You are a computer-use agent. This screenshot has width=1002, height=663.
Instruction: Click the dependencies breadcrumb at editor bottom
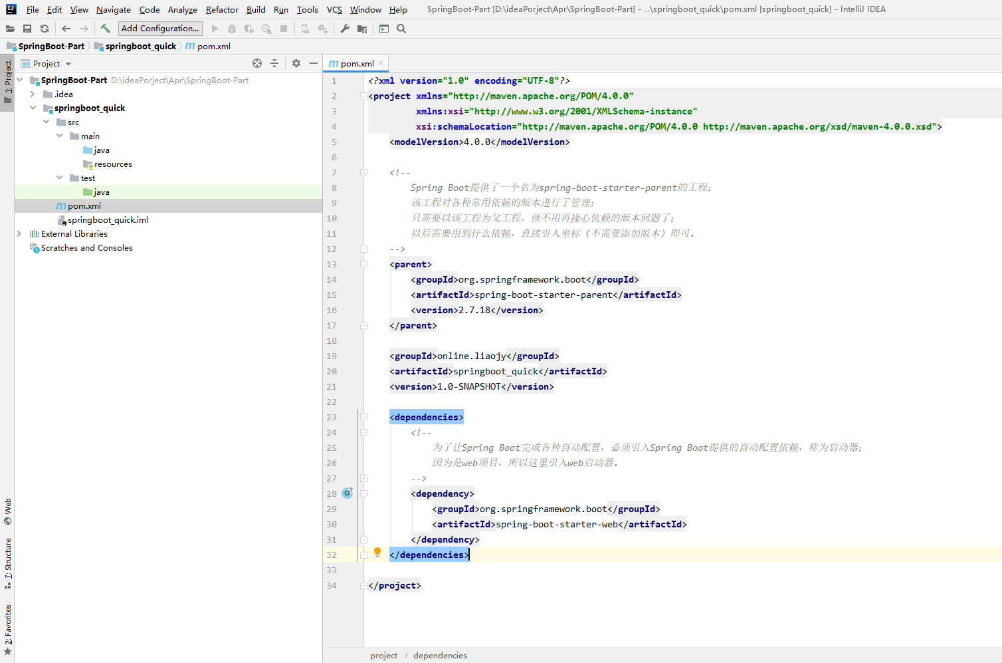click(440, 655)
